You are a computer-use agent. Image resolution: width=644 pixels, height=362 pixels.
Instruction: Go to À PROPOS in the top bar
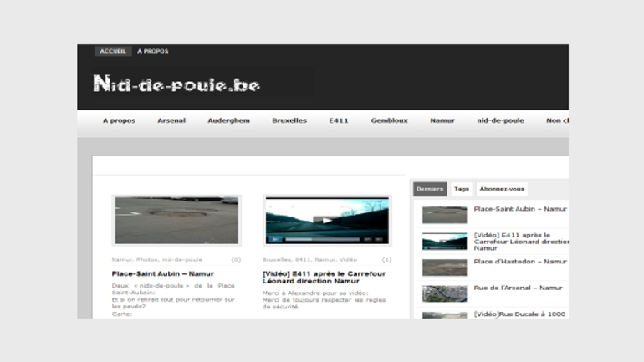click(x=152, y=51)
